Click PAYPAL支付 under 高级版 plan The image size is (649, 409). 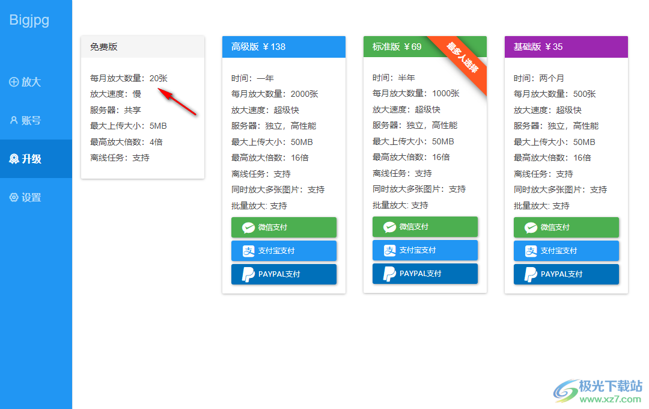pos(284,274)
